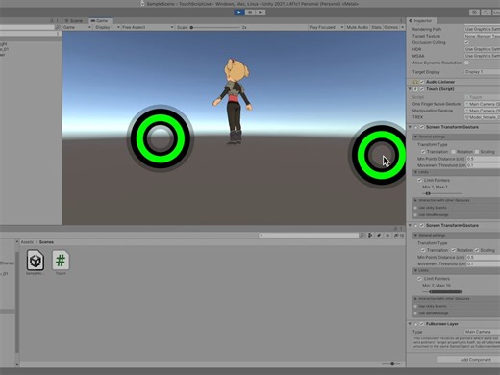Switch to the Scene tab

pos(74,20)
